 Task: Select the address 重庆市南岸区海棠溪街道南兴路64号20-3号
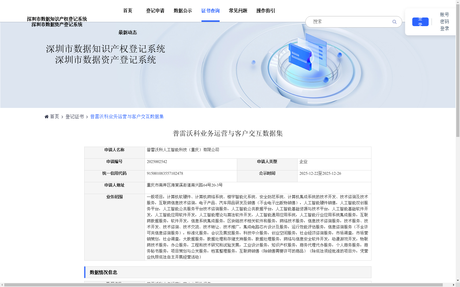click(x=185, y=185)
